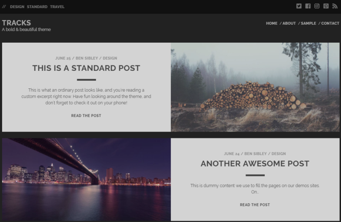Select the STANDARD category in top bar
The image size is (341, 222).
37,7
